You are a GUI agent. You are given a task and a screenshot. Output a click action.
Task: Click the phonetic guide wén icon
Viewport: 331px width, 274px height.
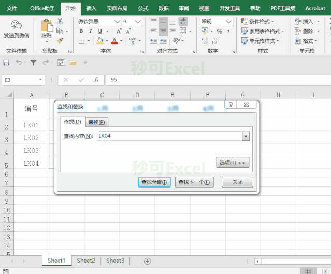click(x=133, y=40)
